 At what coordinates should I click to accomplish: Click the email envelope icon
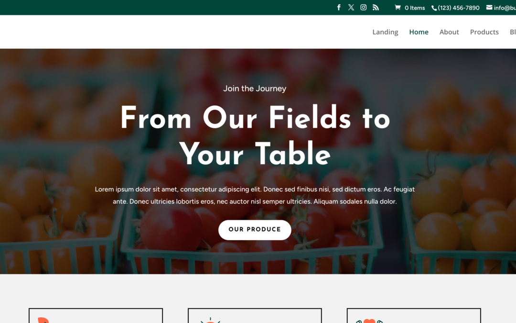tap(489, 7)
